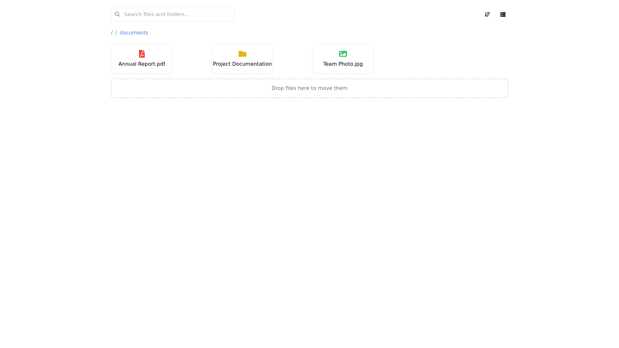Click the yellow folder icon

coord(242,54)
